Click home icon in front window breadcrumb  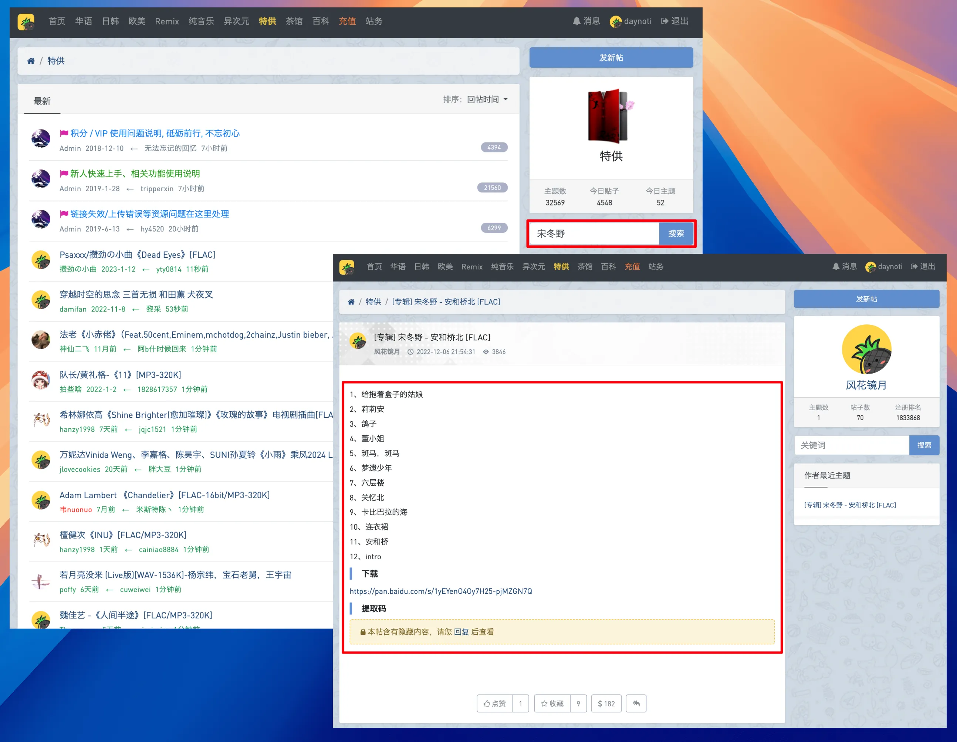point(351,302)
